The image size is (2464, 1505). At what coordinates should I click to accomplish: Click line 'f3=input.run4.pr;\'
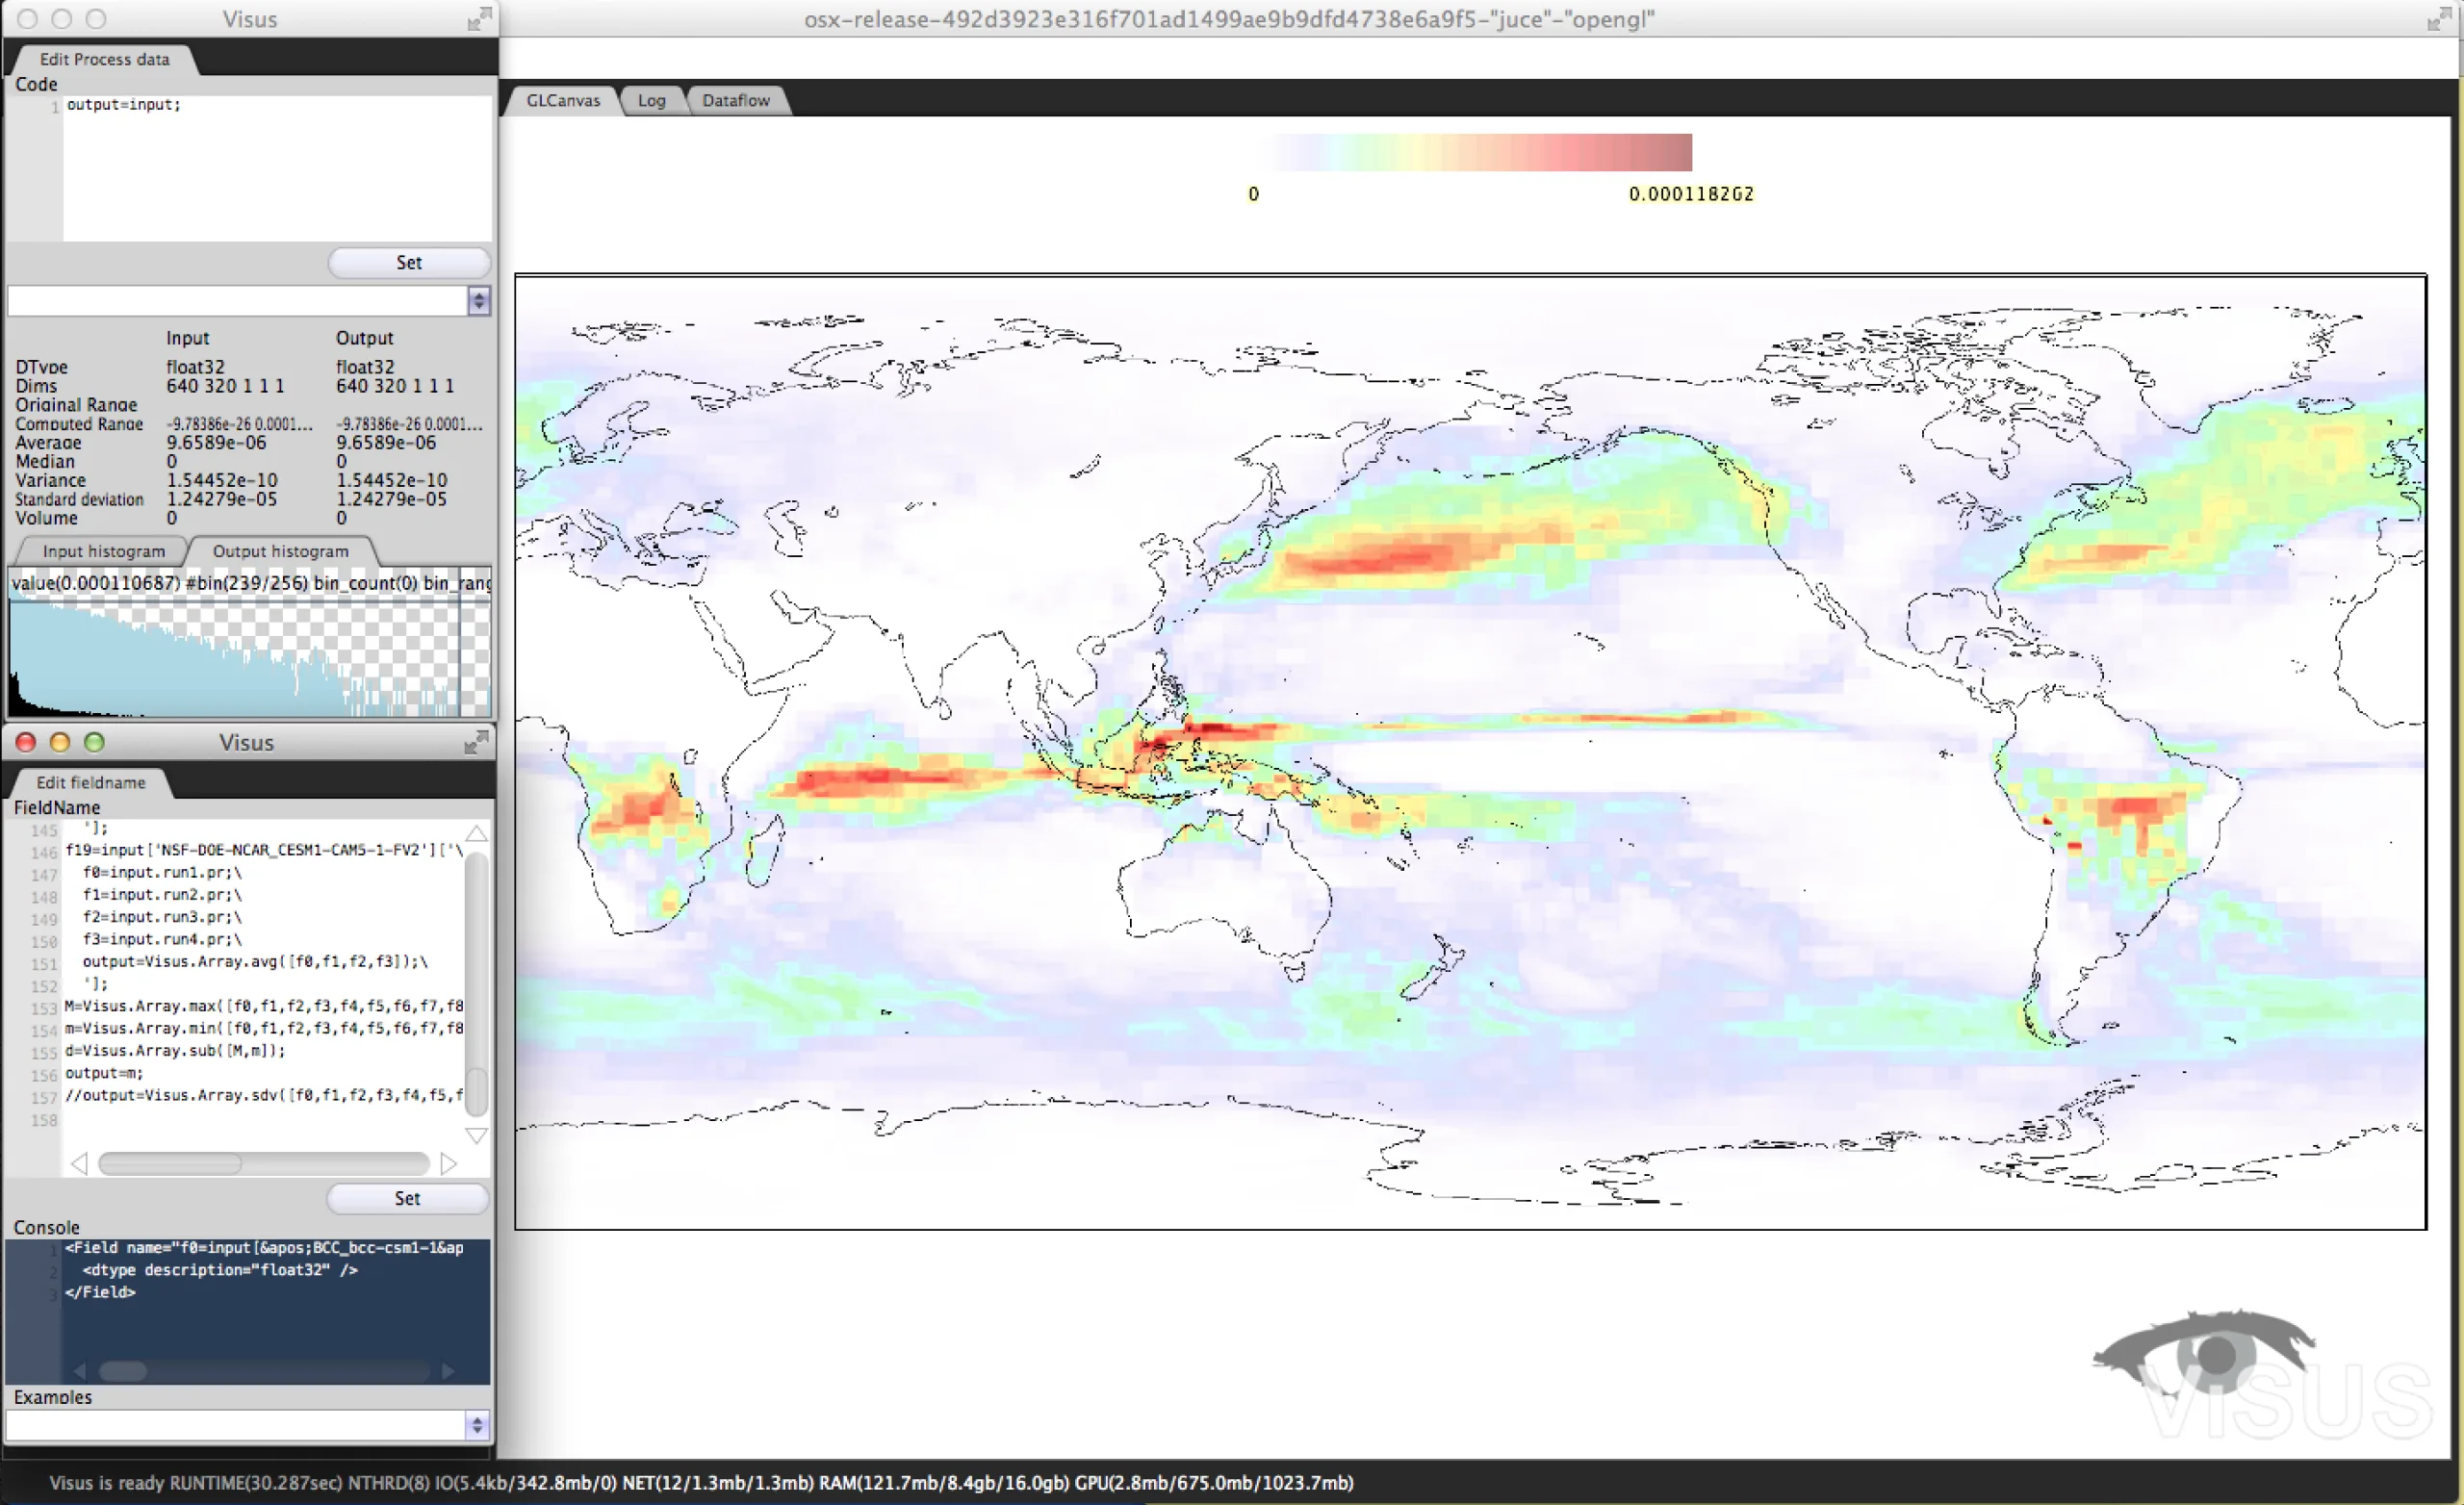[162, 940]
